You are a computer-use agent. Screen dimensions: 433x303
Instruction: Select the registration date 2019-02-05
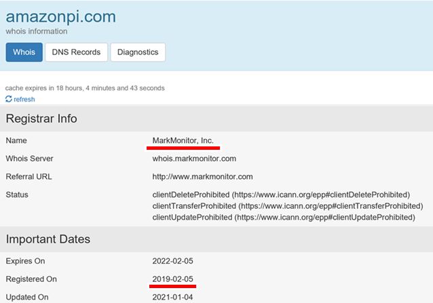173,279
